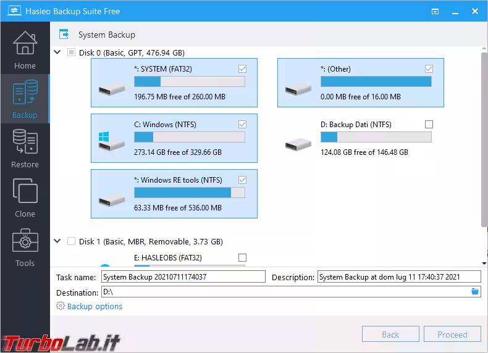
Task: Select text '0.00 MB free of 16.00 MB'
Action: (x=360, y=97)
